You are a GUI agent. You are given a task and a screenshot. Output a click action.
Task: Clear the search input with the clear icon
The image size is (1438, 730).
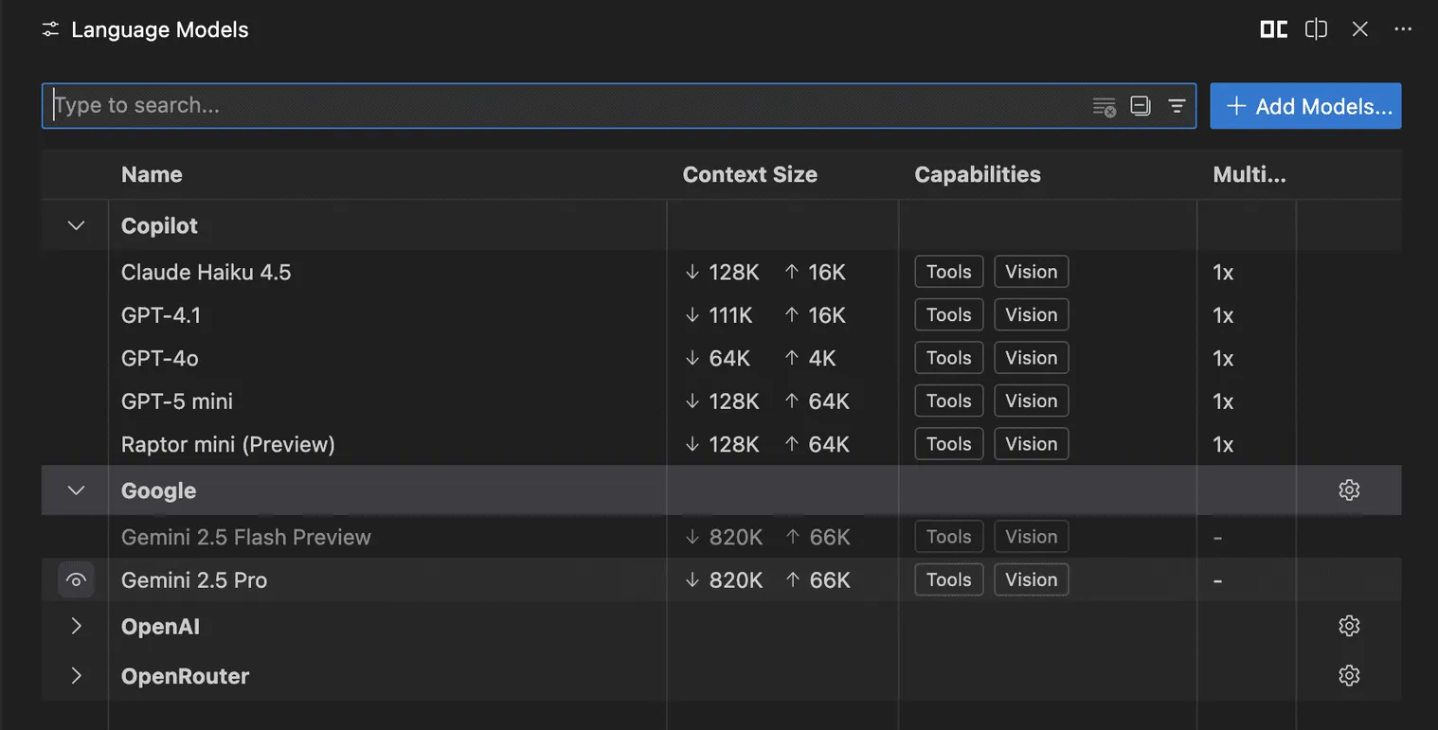point(1104,106)
